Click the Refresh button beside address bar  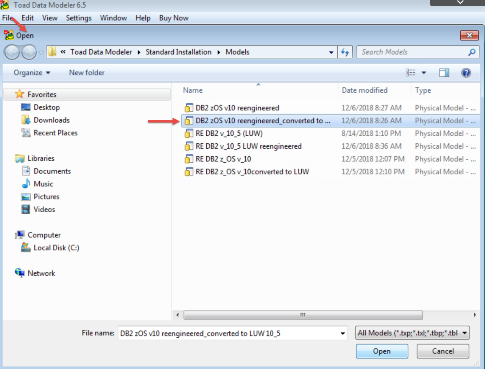point(345,52)
